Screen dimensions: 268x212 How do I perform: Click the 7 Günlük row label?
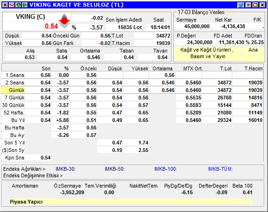[x=14, y=98]
